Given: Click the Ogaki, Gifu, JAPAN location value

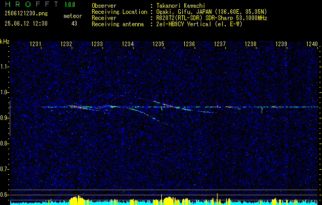Looking at the screenshot, I should [211, 12].
